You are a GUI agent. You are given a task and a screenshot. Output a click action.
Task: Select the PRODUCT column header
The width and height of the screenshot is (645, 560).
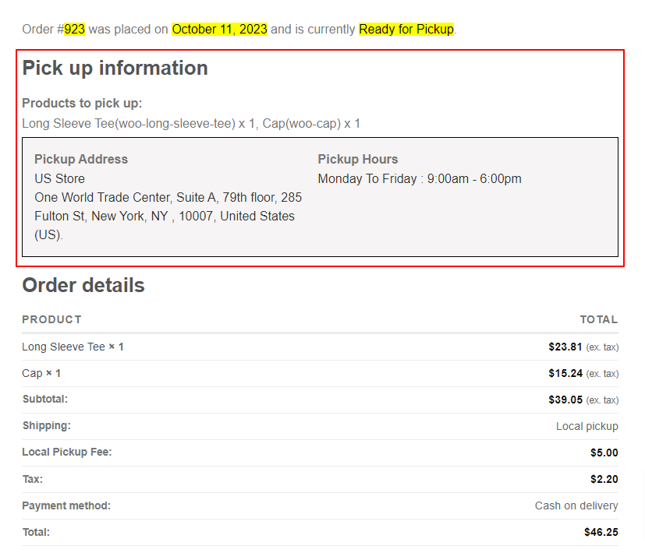(x=51, y=319)
